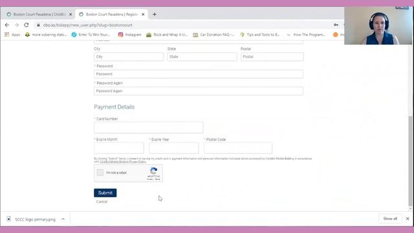The image size is (414, 233).
Task: Open the 'Tips and Tools to B...' bookmark
Action: coord(260,34)
